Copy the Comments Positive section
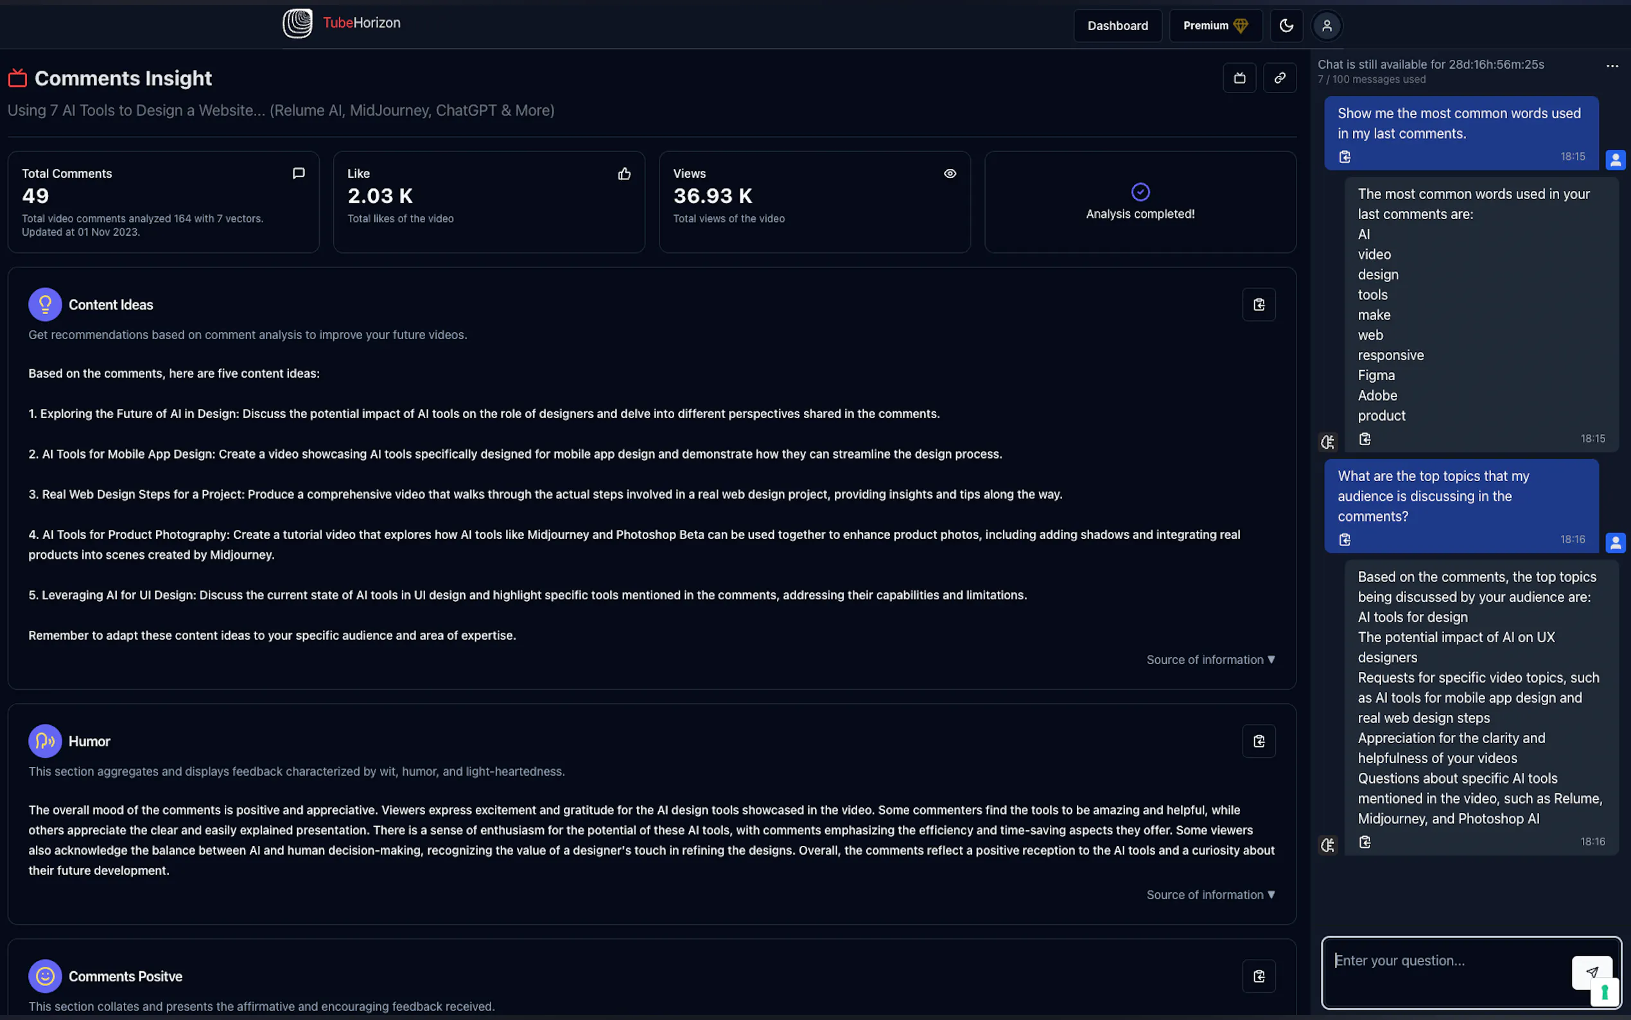 1258,976
